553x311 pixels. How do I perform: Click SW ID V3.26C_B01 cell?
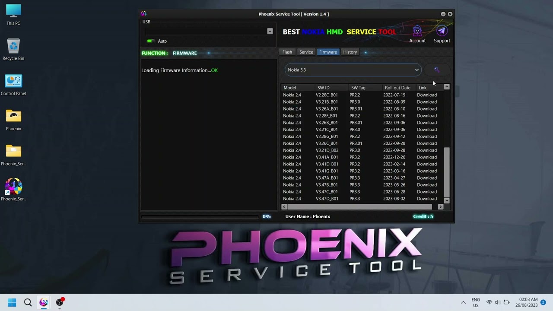click(327, 143)
